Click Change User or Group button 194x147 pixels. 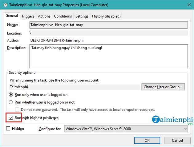click(163, 87)
